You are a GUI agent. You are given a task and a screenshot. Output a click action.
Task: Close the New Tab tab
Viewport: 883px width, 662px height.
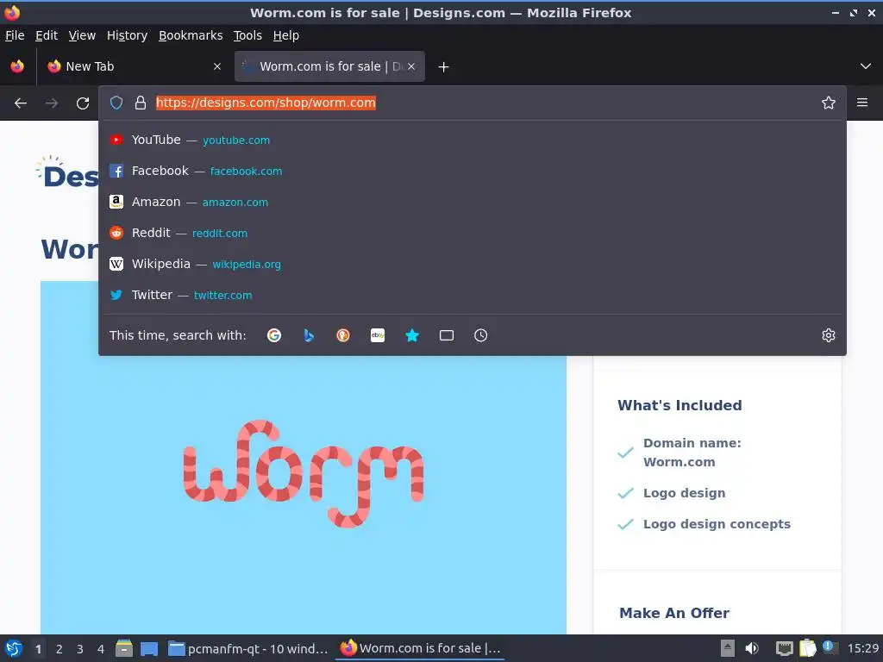pos(217,66)
